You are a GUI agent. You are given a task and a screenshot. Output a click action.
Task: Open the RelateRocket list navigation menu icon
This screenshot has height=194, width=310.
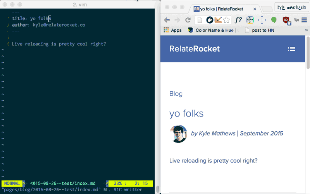point(292,49)
